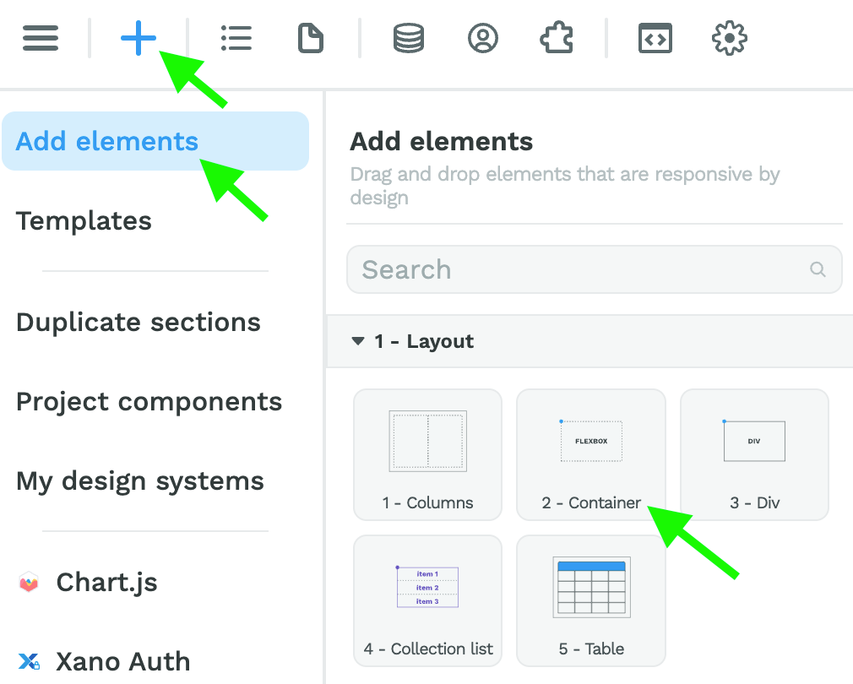Viewport: 853px width, 684px height.
Task: Open the layers list icon
Action: tap(236, 38)
